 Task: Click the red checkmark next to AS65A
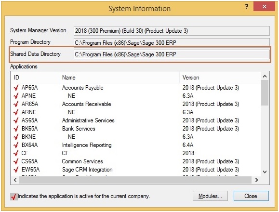click(16, 120)
